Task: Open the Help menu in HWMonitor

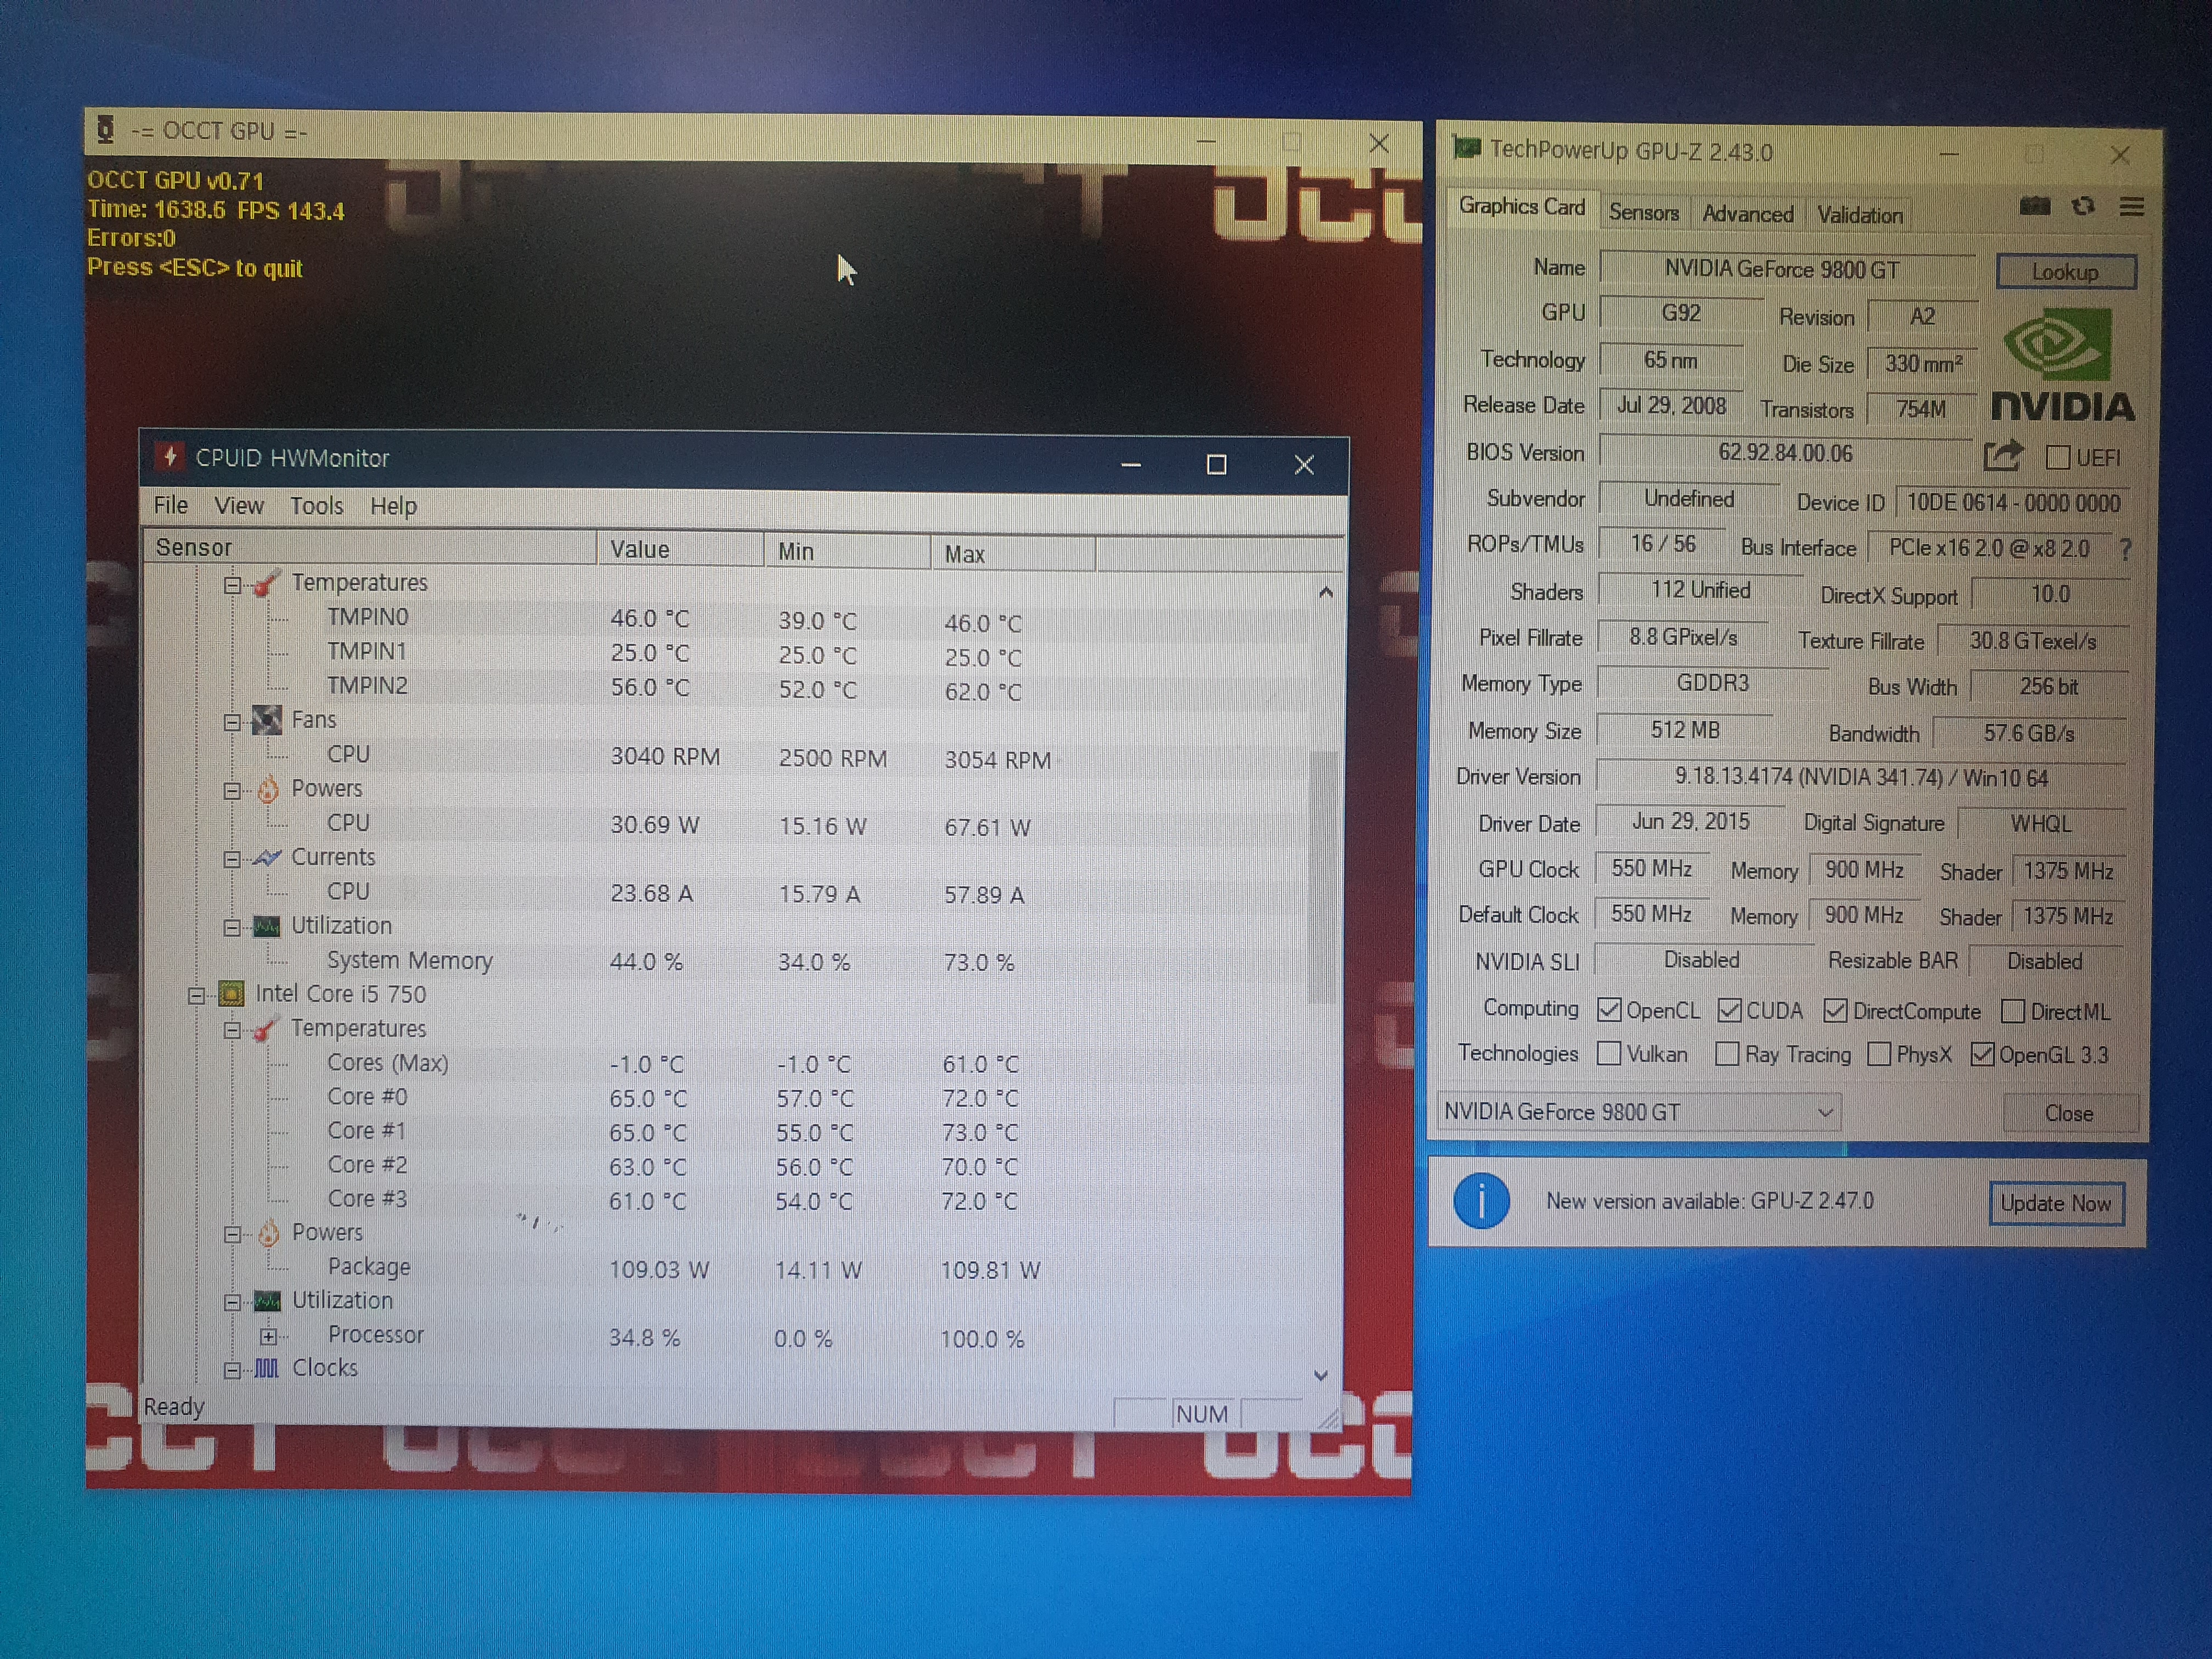Action: coord(393,507)
